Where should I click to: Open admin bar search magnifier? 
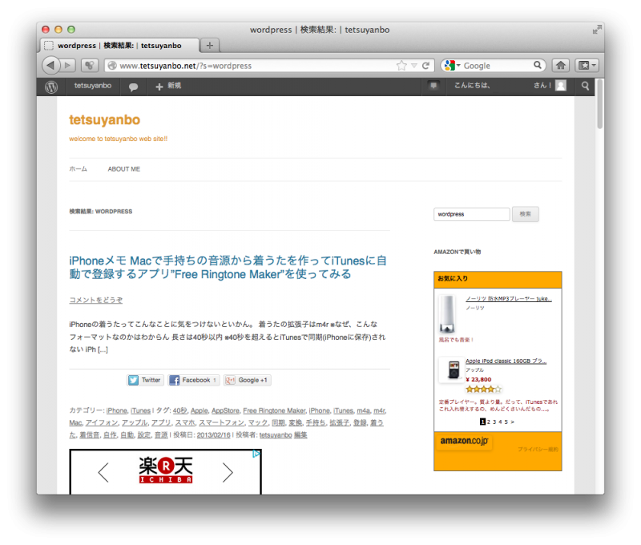[585, 86]
